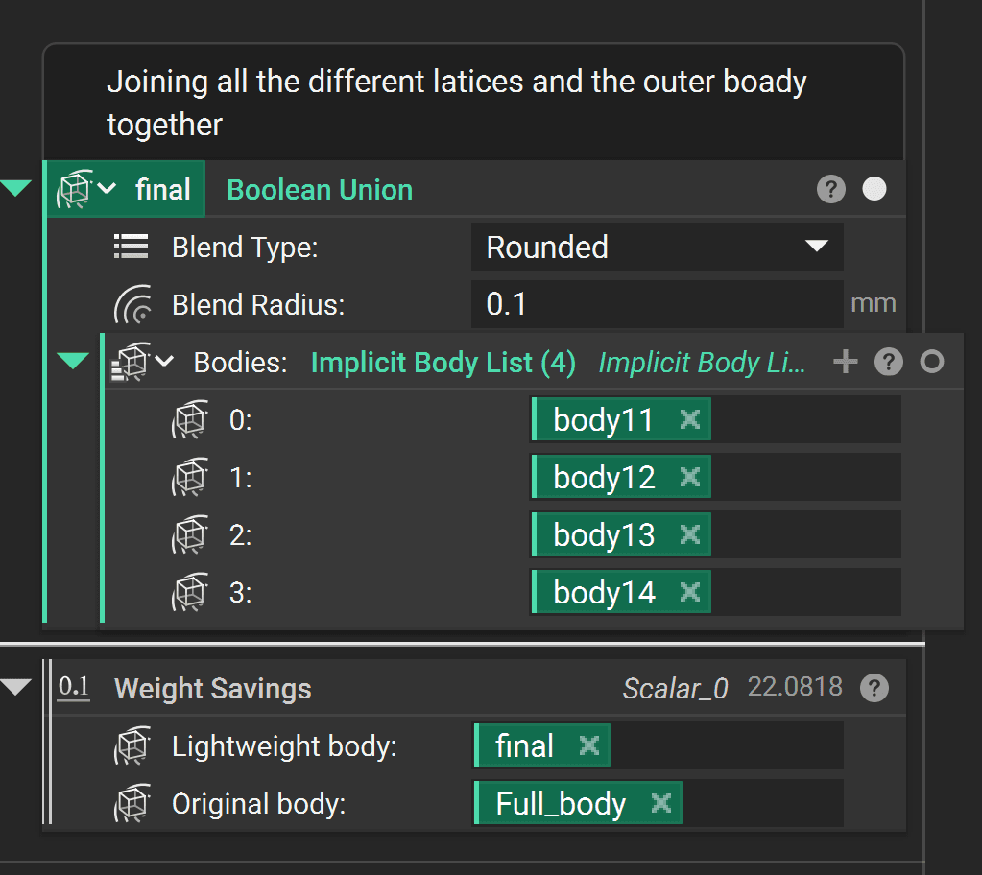Remove body11 from the body list

coord(689,419)
